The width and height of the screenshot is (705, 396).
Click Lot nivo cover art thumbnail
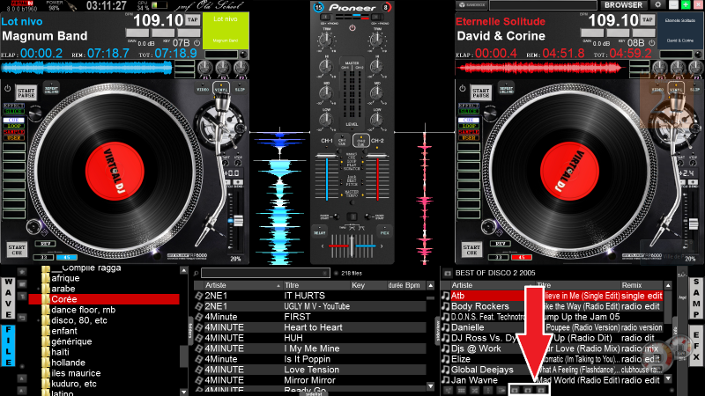click(x=226, y=31)
